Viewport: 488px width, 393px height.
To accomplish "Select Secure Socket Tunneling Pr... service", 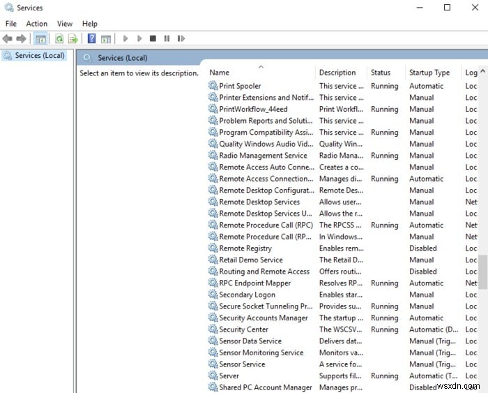I will click(266, 306).
